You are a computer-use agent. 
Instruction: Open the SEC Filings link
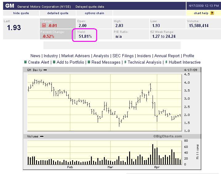click(123, 56)
